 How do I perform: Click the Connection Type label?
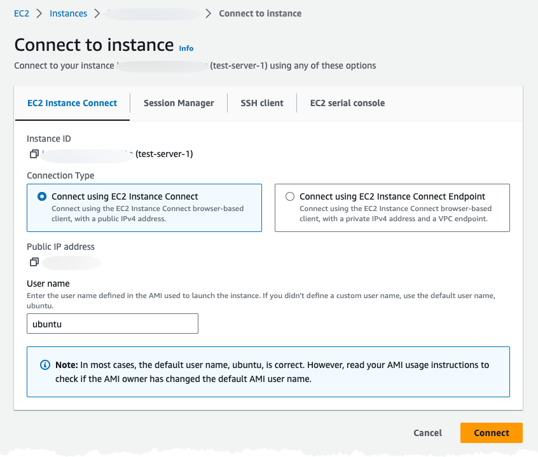tap(60, 175)
